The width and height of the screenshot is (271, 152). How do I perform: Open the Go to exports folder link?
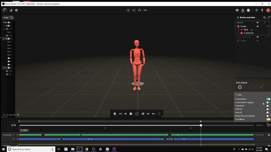click(11, 114)
